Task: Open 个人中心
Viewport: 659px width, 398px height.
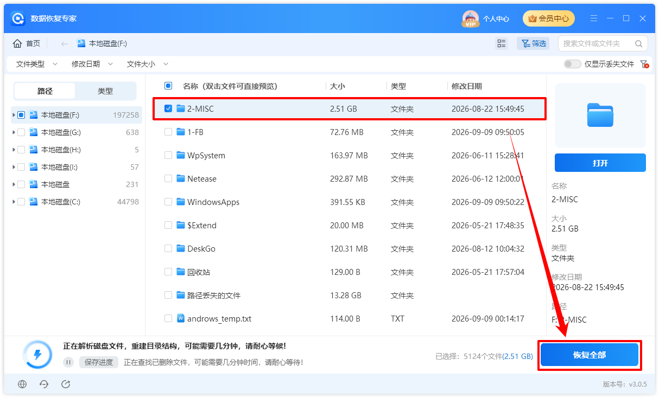Action: 496,18
